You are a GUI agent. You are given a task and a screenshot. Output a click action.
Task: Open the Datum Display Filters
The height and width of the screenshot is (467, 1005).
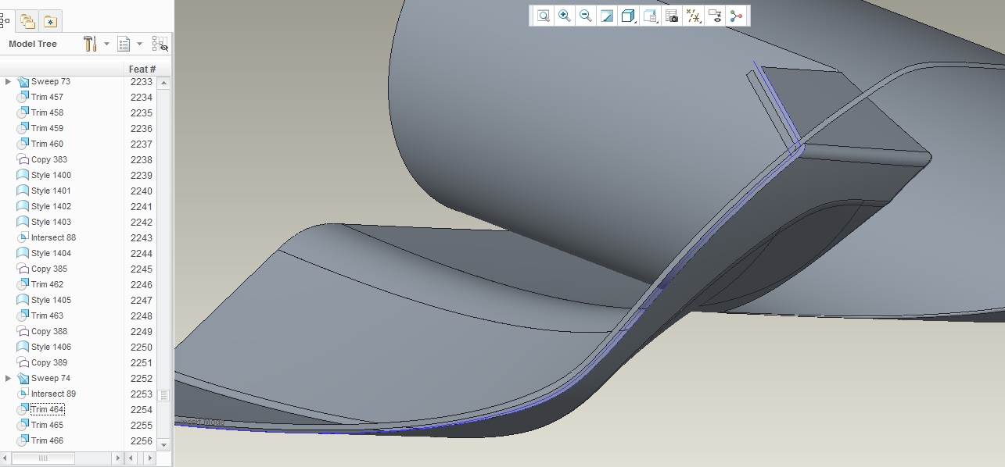[693, 16]
